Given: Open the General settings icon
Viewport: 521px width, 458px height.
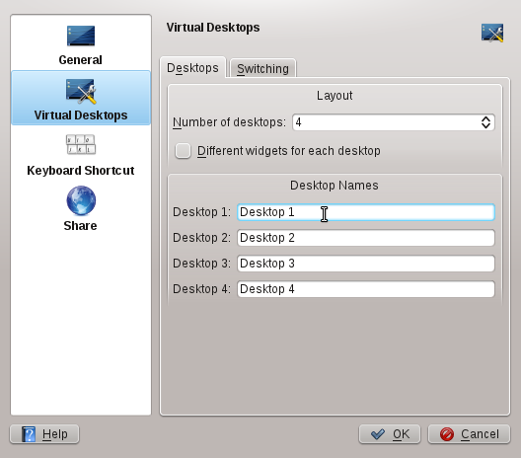Looking at the screenshot, I should coord(81,36).
